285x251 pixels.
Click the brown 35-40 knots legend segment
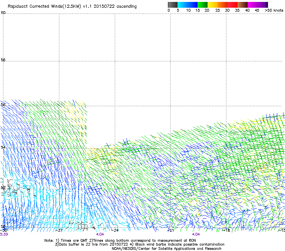243,5
